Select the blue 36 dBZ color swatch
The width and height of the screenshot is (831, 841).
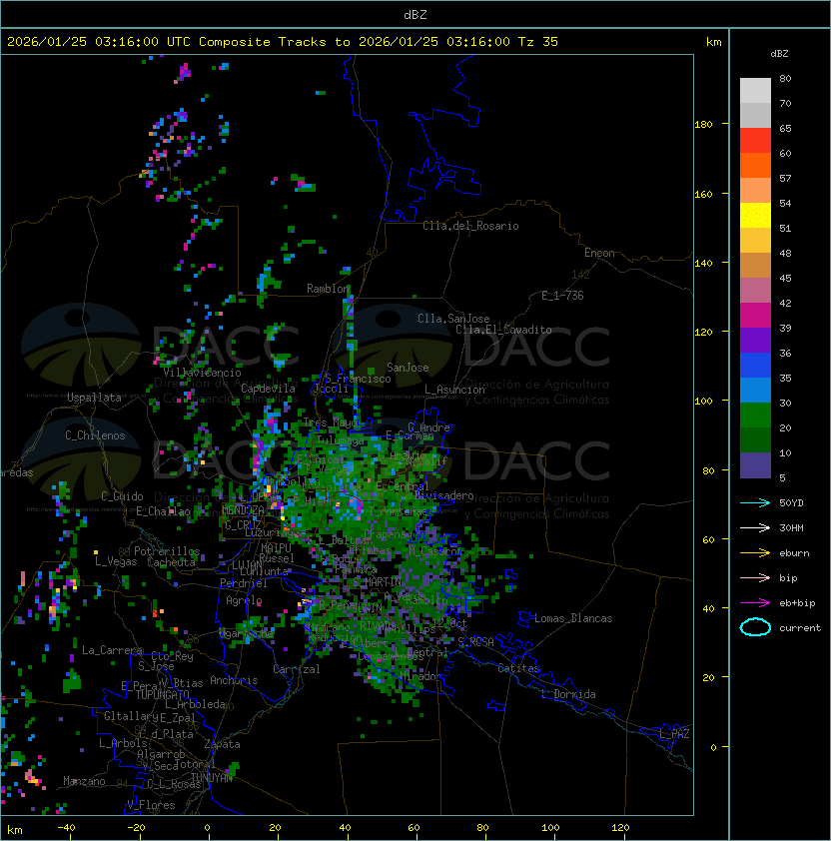click(755, 366)
